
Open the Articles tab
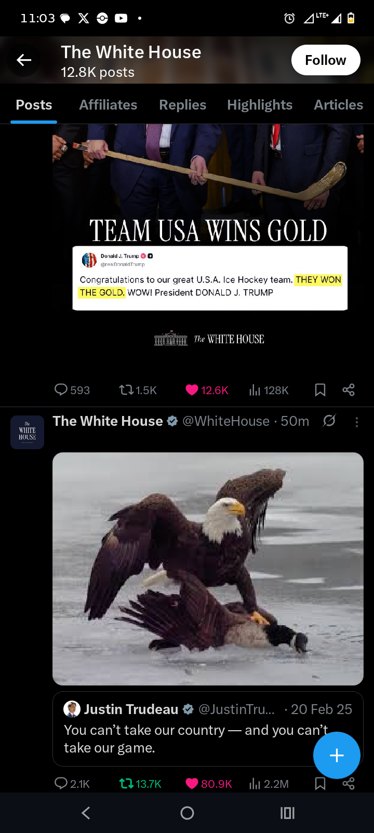point(338,105)
